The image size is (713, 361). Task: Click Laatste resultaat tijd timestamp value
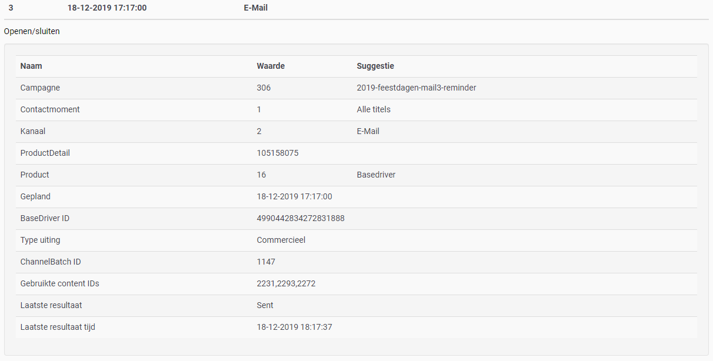pos(294,327)
